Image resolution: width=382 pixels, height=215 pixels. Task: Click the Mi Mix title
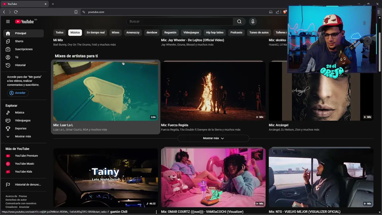[58, 40]
